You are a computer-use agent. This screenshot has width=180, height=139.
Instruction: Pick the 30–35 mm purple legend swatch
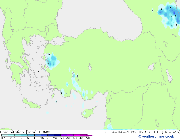pyautogui.click(x=64, y=135)
